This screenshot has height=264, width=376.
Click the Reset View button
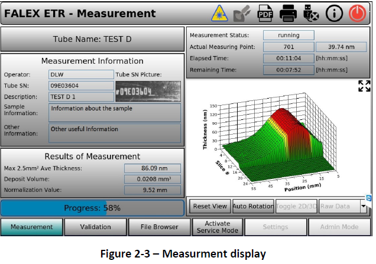210,207
